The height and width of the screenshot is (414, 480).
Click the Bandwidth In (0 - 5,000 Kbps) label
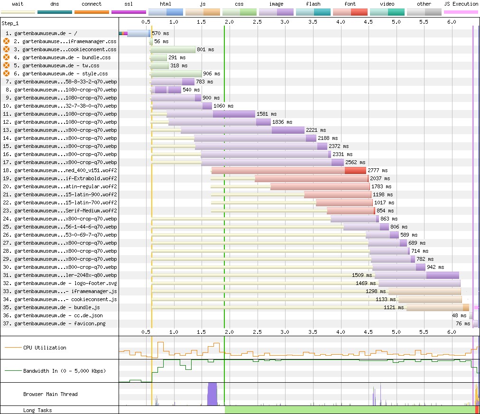pos(65,371)
